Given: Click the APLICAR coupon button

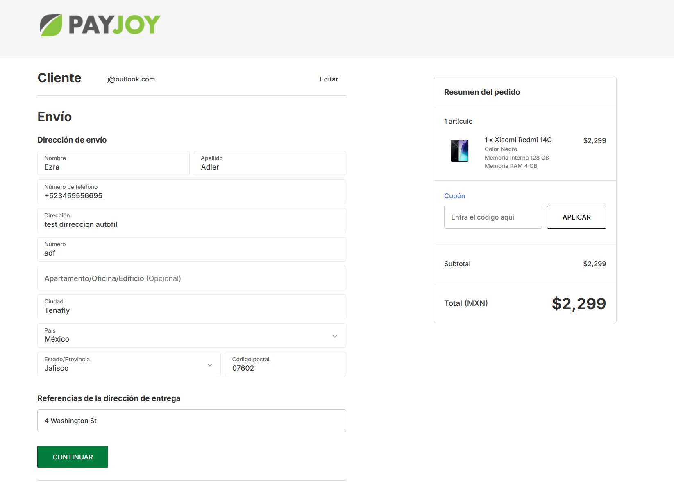Looking at the screenshot, I should [576, 217].
